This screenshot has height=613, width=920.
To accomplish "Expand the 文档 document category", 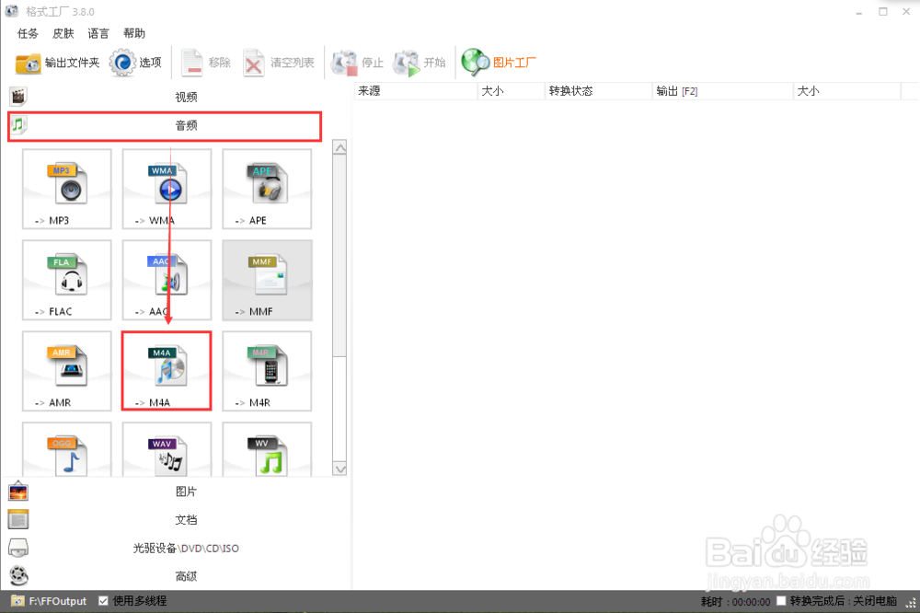I will (184, 519).
